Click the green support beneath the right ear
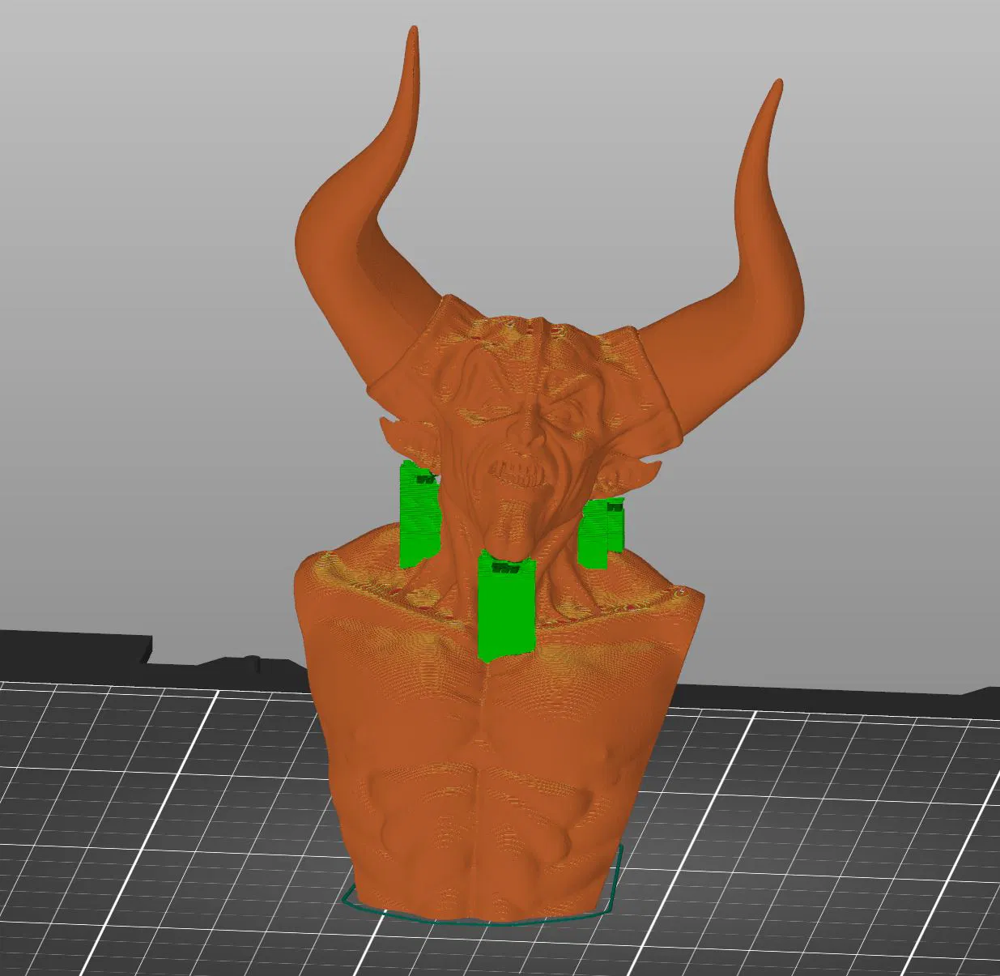Image resolution: width=1000 pixels, height=976 pixels. coord(600,532)
